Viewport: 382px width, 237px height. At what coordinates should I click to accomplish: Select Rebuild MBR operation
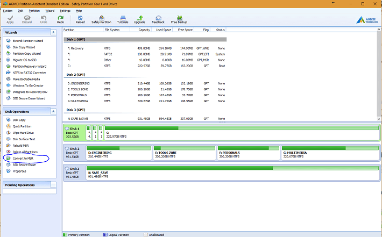pyautogui.click(x=20, y=146)
